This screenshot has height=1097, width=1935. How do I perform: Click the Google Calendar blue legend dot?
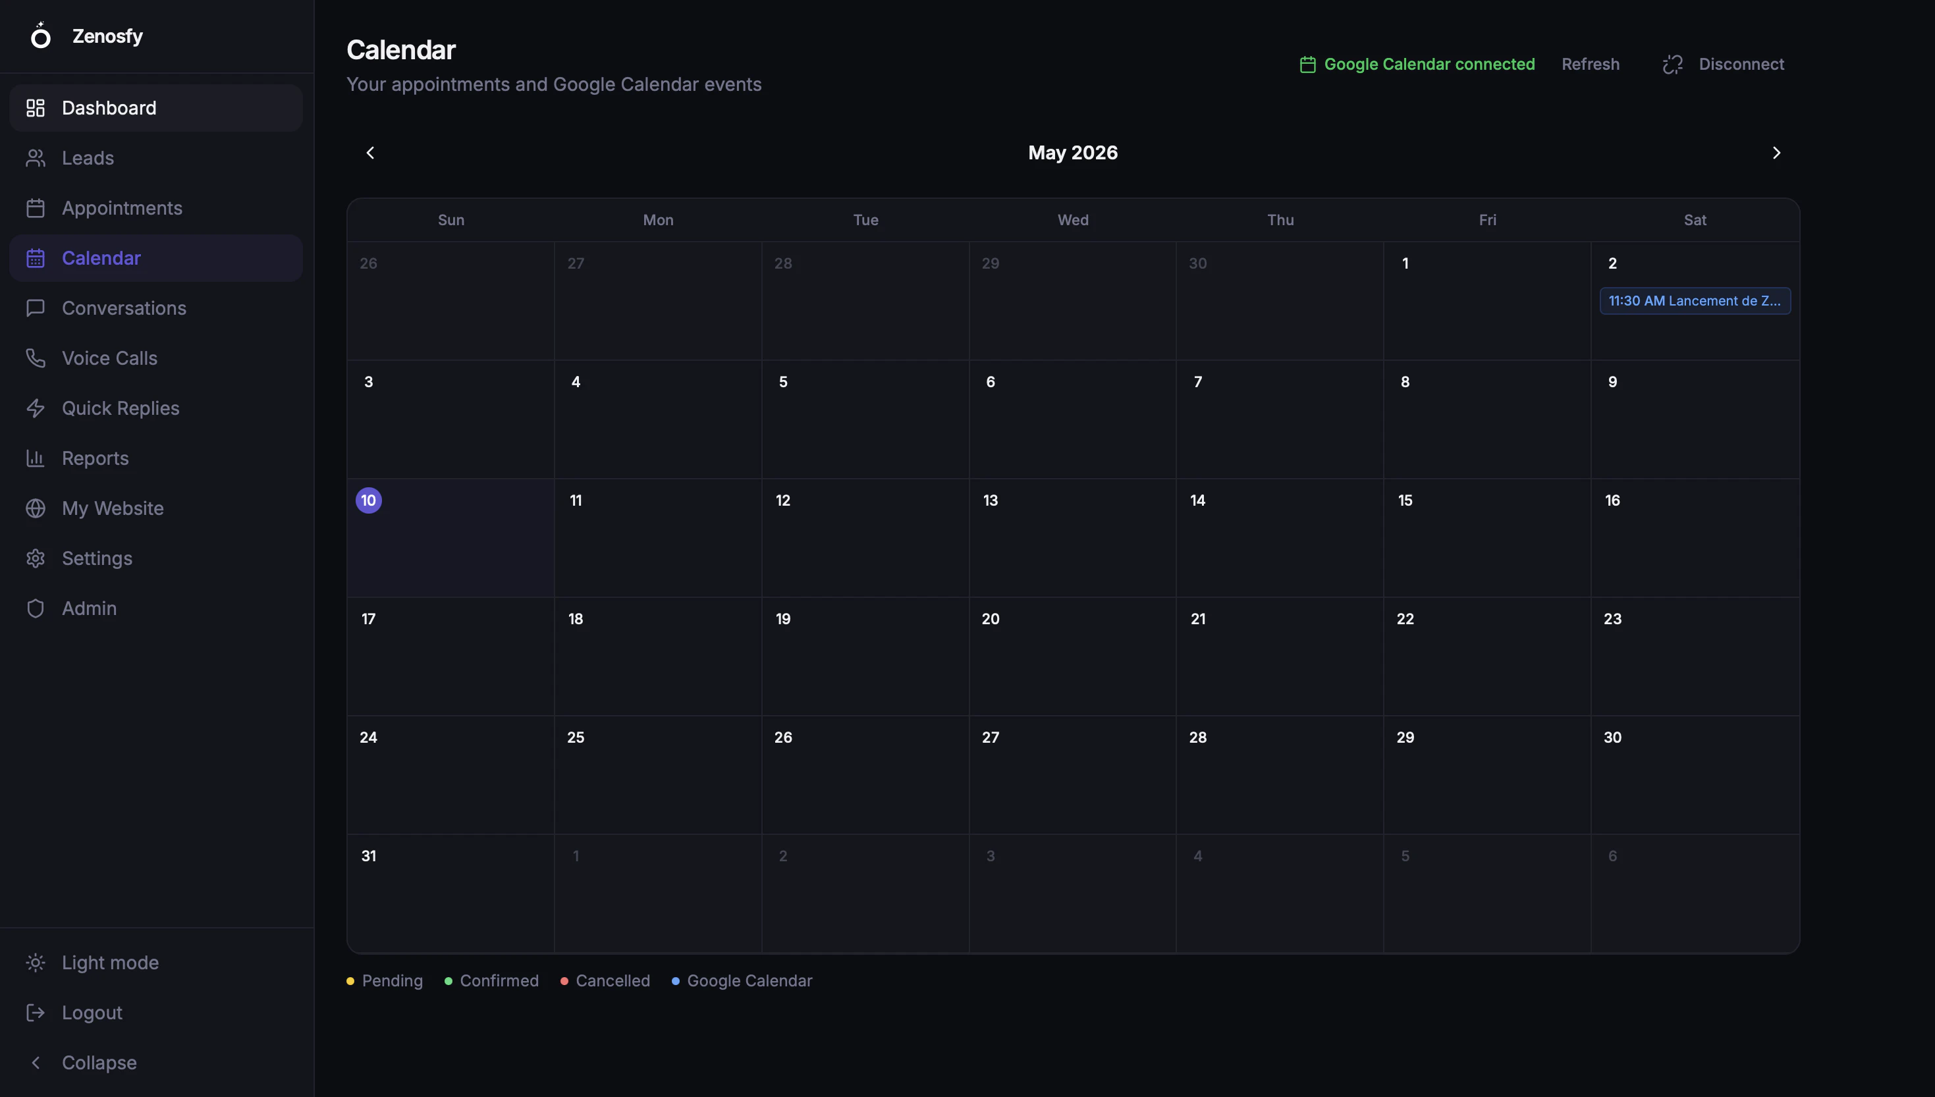(x=675, y=981)
